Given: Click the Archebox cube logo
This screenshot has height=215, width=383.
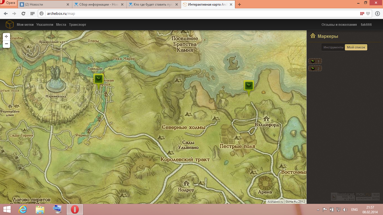Looking at the screenshot, I should point(10,25).
